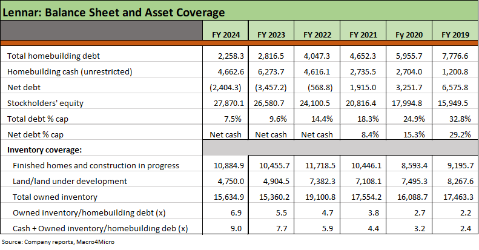
Task: Select the FY 2024 column header
Action: (226, 35)
